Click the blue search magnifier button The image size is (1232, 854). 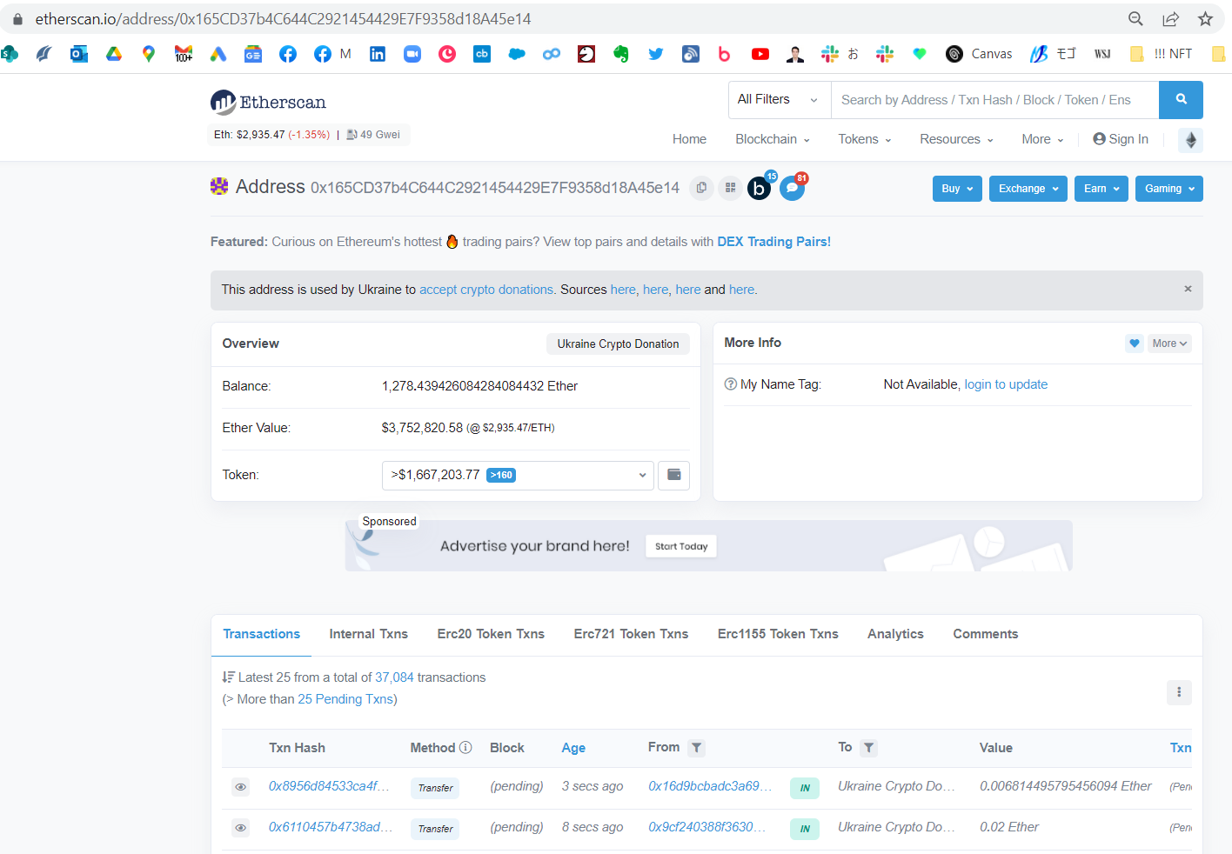(1181, 100)
